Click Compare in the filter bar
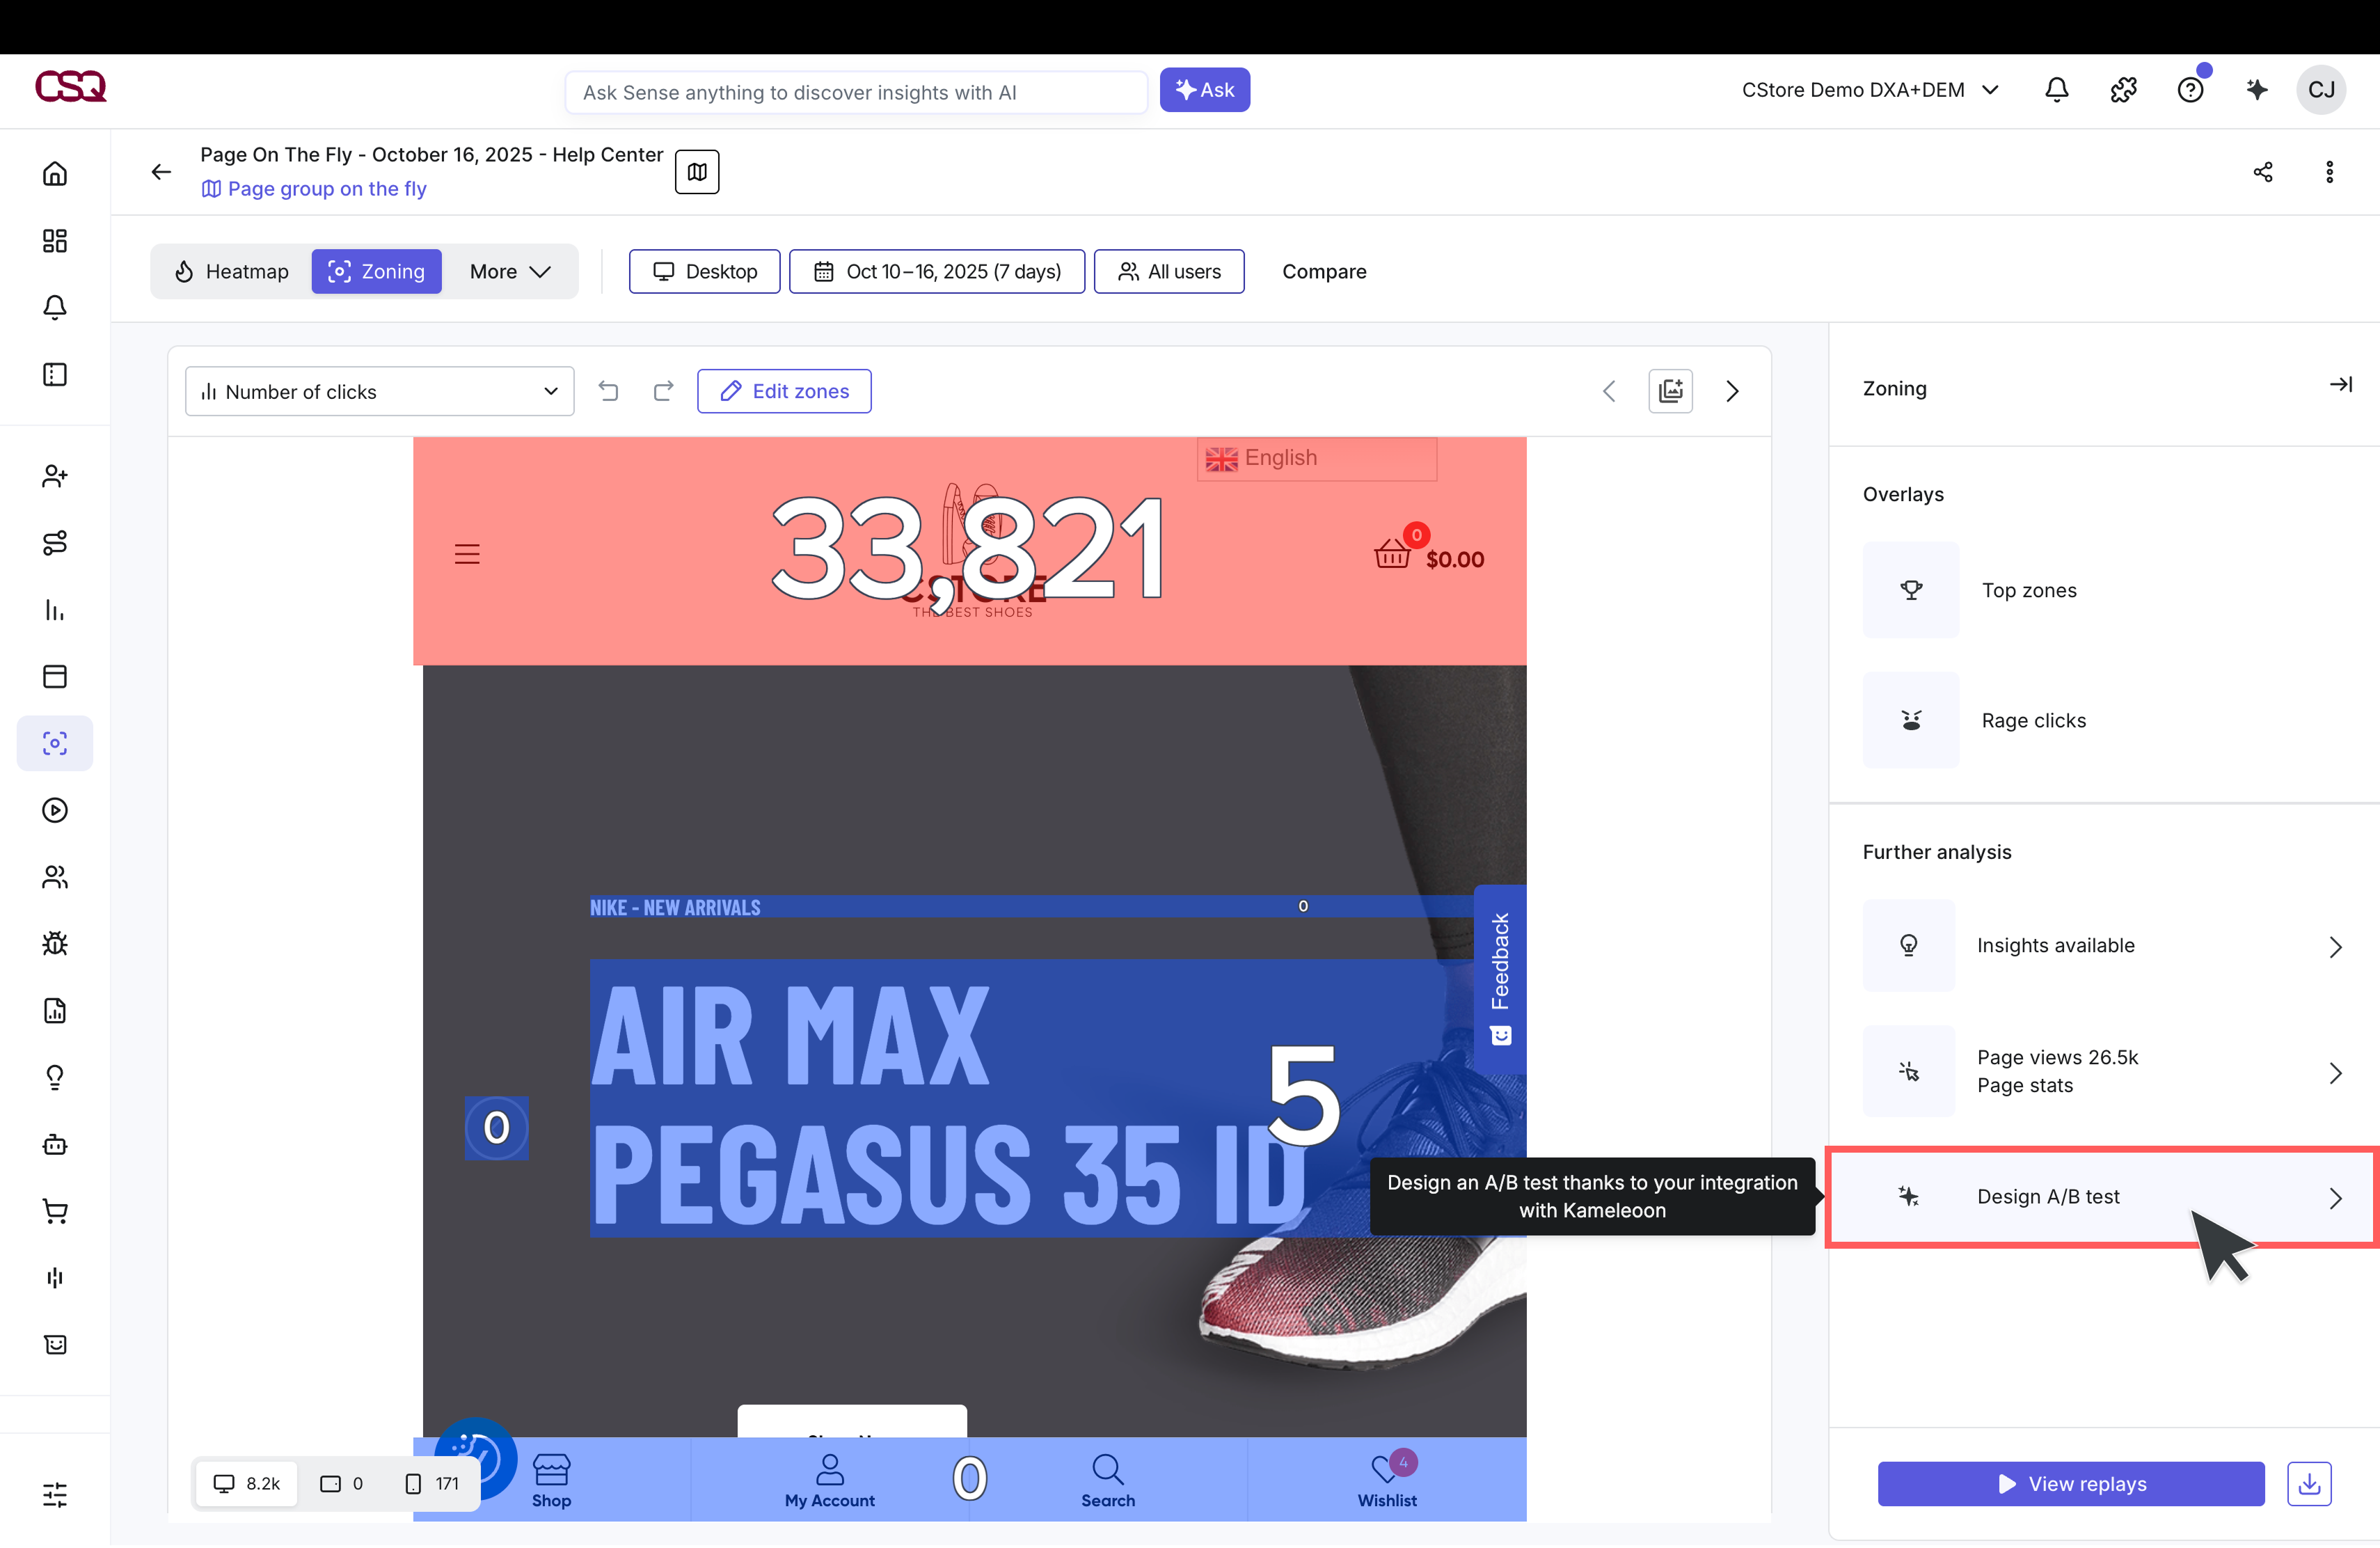The height and width of the screenshot is (1548, 2380). (x=1324, y=272)
